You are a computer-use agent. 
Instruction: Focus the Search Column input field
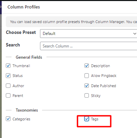(x=89, y=46)
